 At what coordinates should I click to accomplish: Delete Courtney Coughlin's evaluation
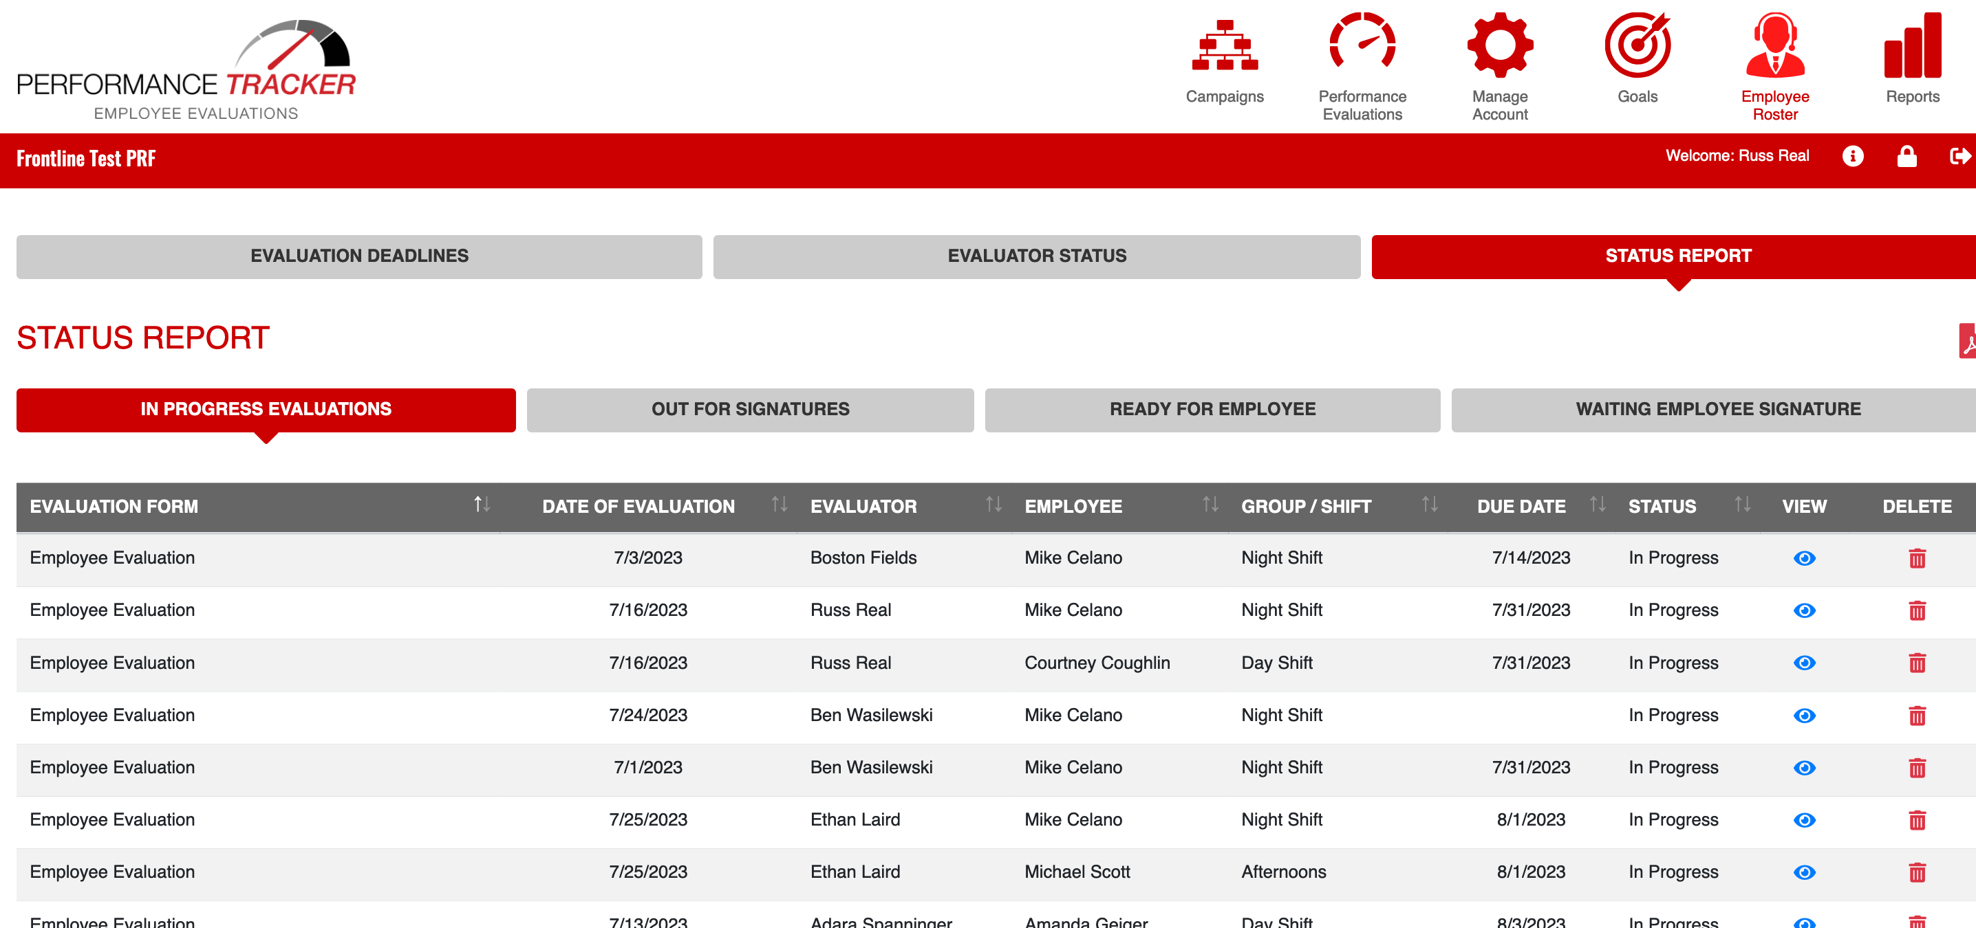(x=1917, y=663)
